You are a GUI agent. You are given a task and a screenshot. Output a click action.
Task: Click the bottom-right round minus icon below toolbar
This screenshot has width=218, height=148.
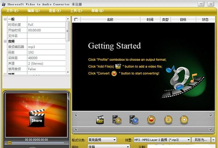pos(210,129)
